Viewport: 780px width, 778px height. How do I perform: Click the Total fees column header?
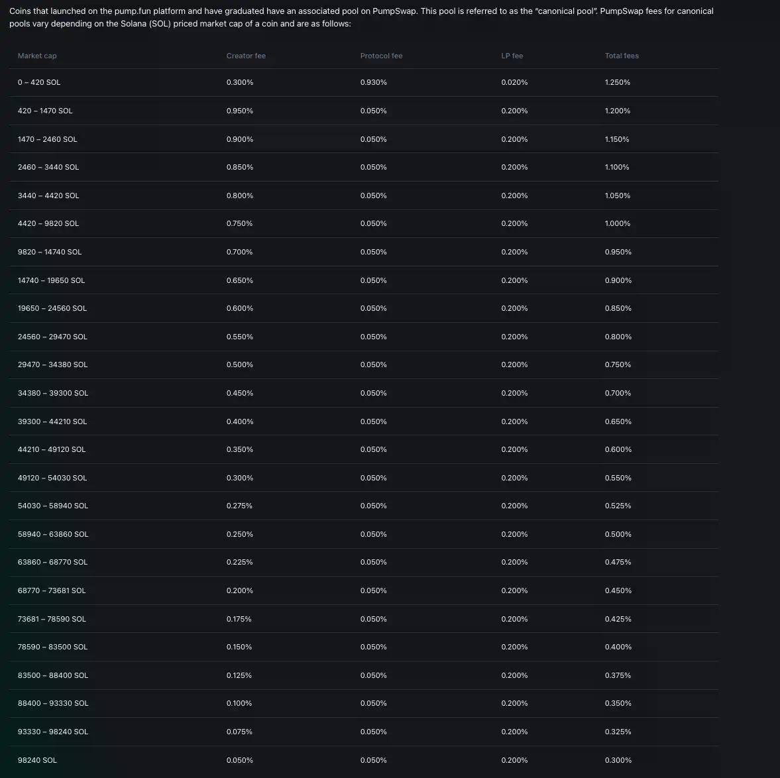tap(622, 56)
